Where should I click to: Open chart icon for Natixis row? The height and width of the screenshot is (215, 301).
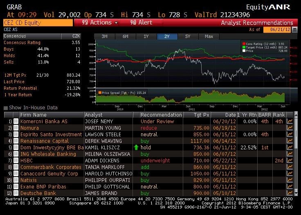pyautogui.click(x=290, y=180)
